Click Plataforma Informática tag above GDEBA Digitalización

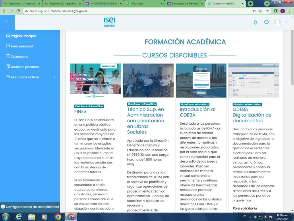pyautogui.click(x=247, y=104)
